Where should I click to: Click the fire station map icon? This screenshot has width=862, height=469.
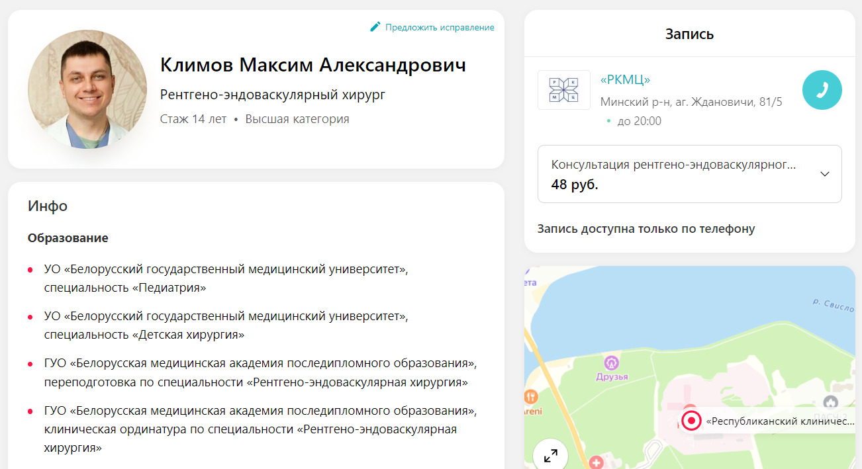(x=830, y=402)
